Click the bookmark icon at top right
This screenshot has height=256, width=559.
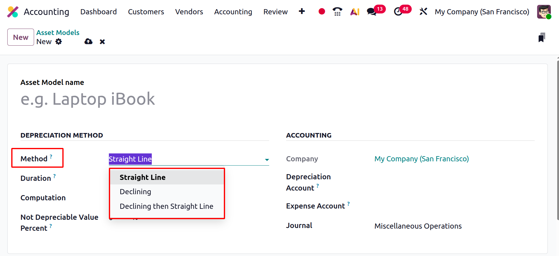click(541, 37)
